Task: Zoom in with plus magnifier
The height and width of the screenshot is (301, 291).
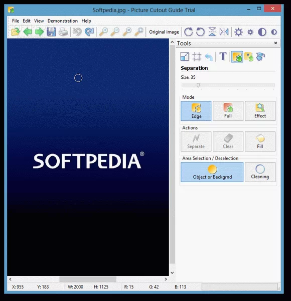Action: click(103, 32)
